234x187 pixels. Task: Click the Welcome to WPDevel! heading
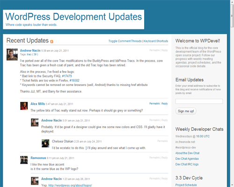[x=197, y=41]
